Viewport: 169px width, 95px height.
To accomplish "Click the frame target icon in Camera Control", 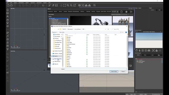I will click(153, 50).
